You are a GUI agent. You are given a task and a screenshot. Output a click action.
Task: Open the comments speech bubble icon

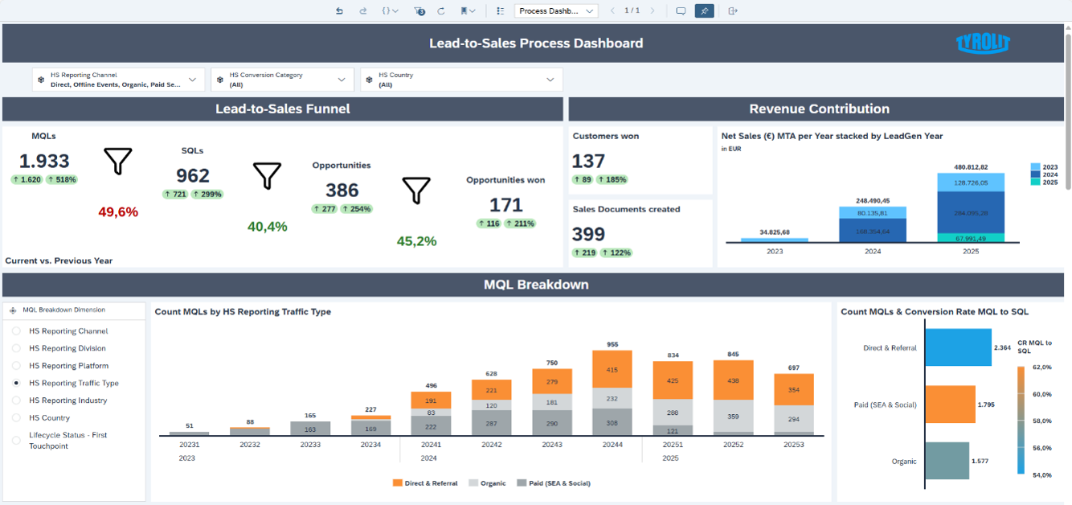[x=681, y=11]
